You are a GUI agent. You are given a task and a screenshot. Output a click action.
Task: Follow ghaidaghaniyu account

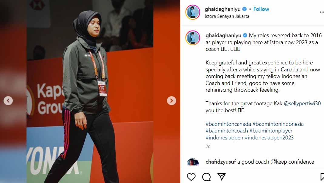261,9
